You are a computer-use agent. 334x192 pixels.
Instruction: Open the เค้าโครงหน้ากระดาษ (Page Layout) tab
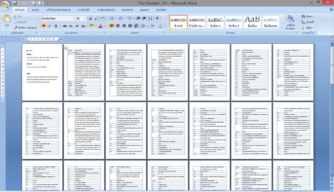pos(58,10)
